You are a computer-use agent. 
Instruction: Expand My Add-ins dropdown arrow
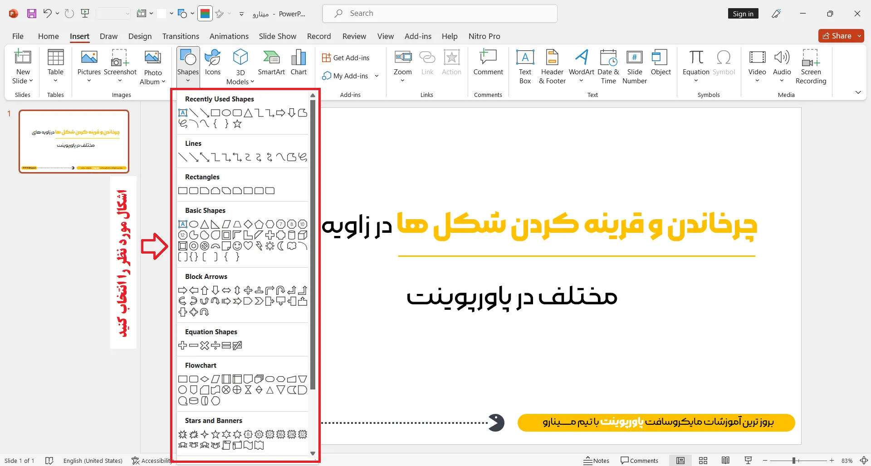377,76
